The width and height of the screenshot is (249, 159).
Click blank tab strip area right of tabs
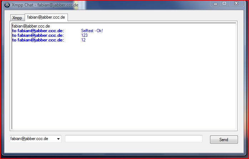pos(150,18)
